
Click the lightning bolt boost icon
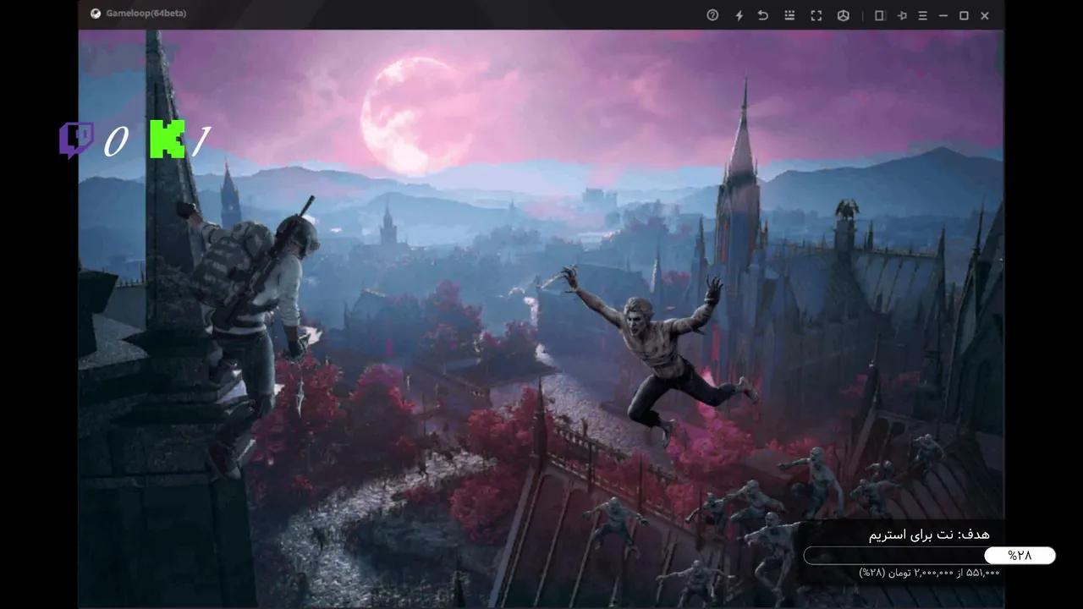[x=739, y=15]
